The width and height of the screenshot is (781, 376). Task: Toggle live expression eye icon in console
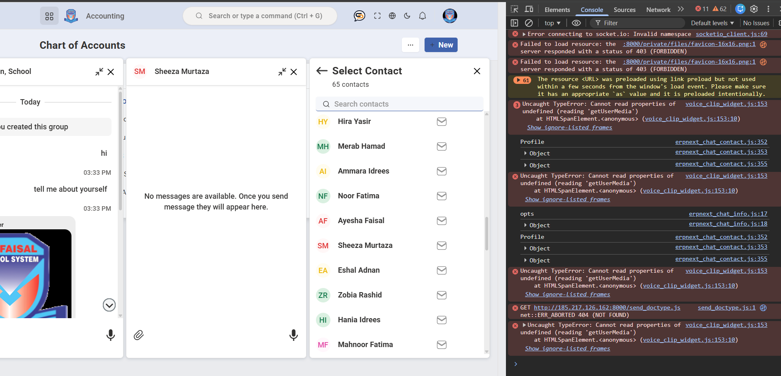pyautogui.click(x=576, y=23)
